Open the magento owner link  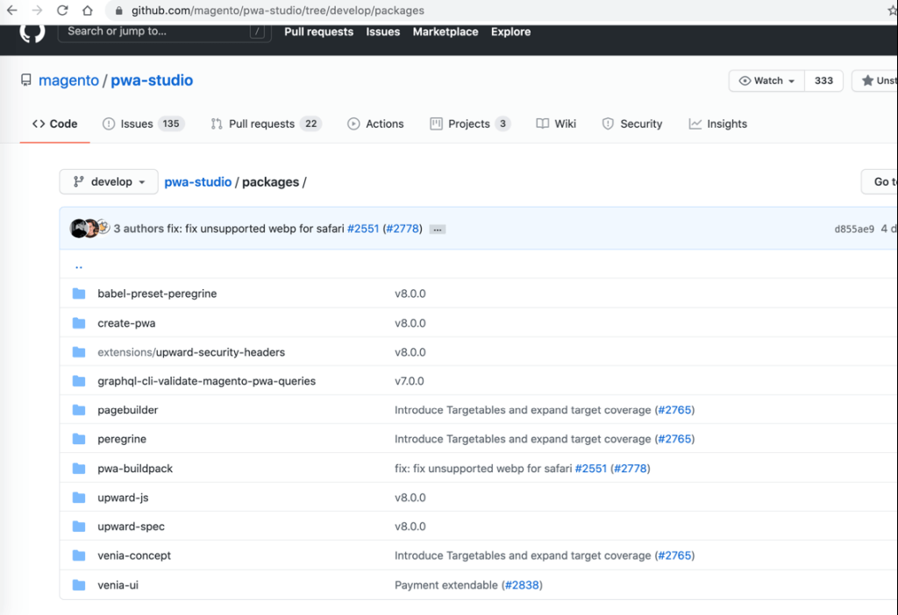coord(68,80)
